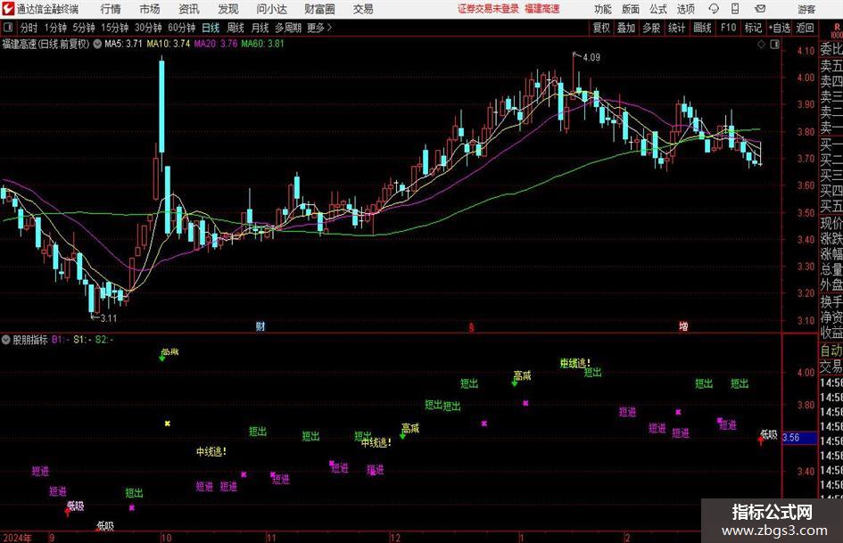Image resolution: width=843 pixels, height=543 pixels.
Task: Click the 3.11 low price label
Action: [x=108, y=318]
